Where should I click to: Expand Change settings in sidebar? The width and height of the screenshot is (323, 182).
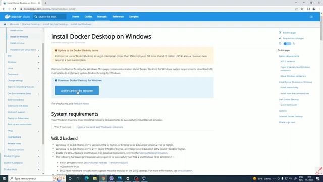click(38, 81)
